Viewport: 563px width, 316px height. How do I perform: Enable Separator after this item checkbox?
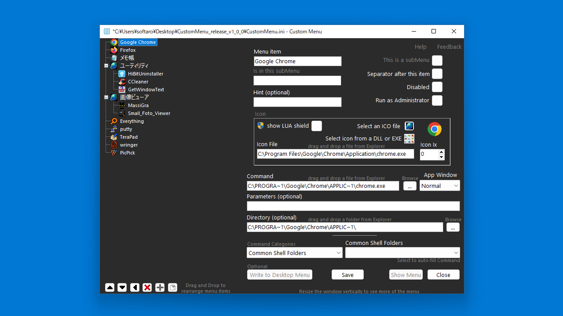(x=437, y=74)
